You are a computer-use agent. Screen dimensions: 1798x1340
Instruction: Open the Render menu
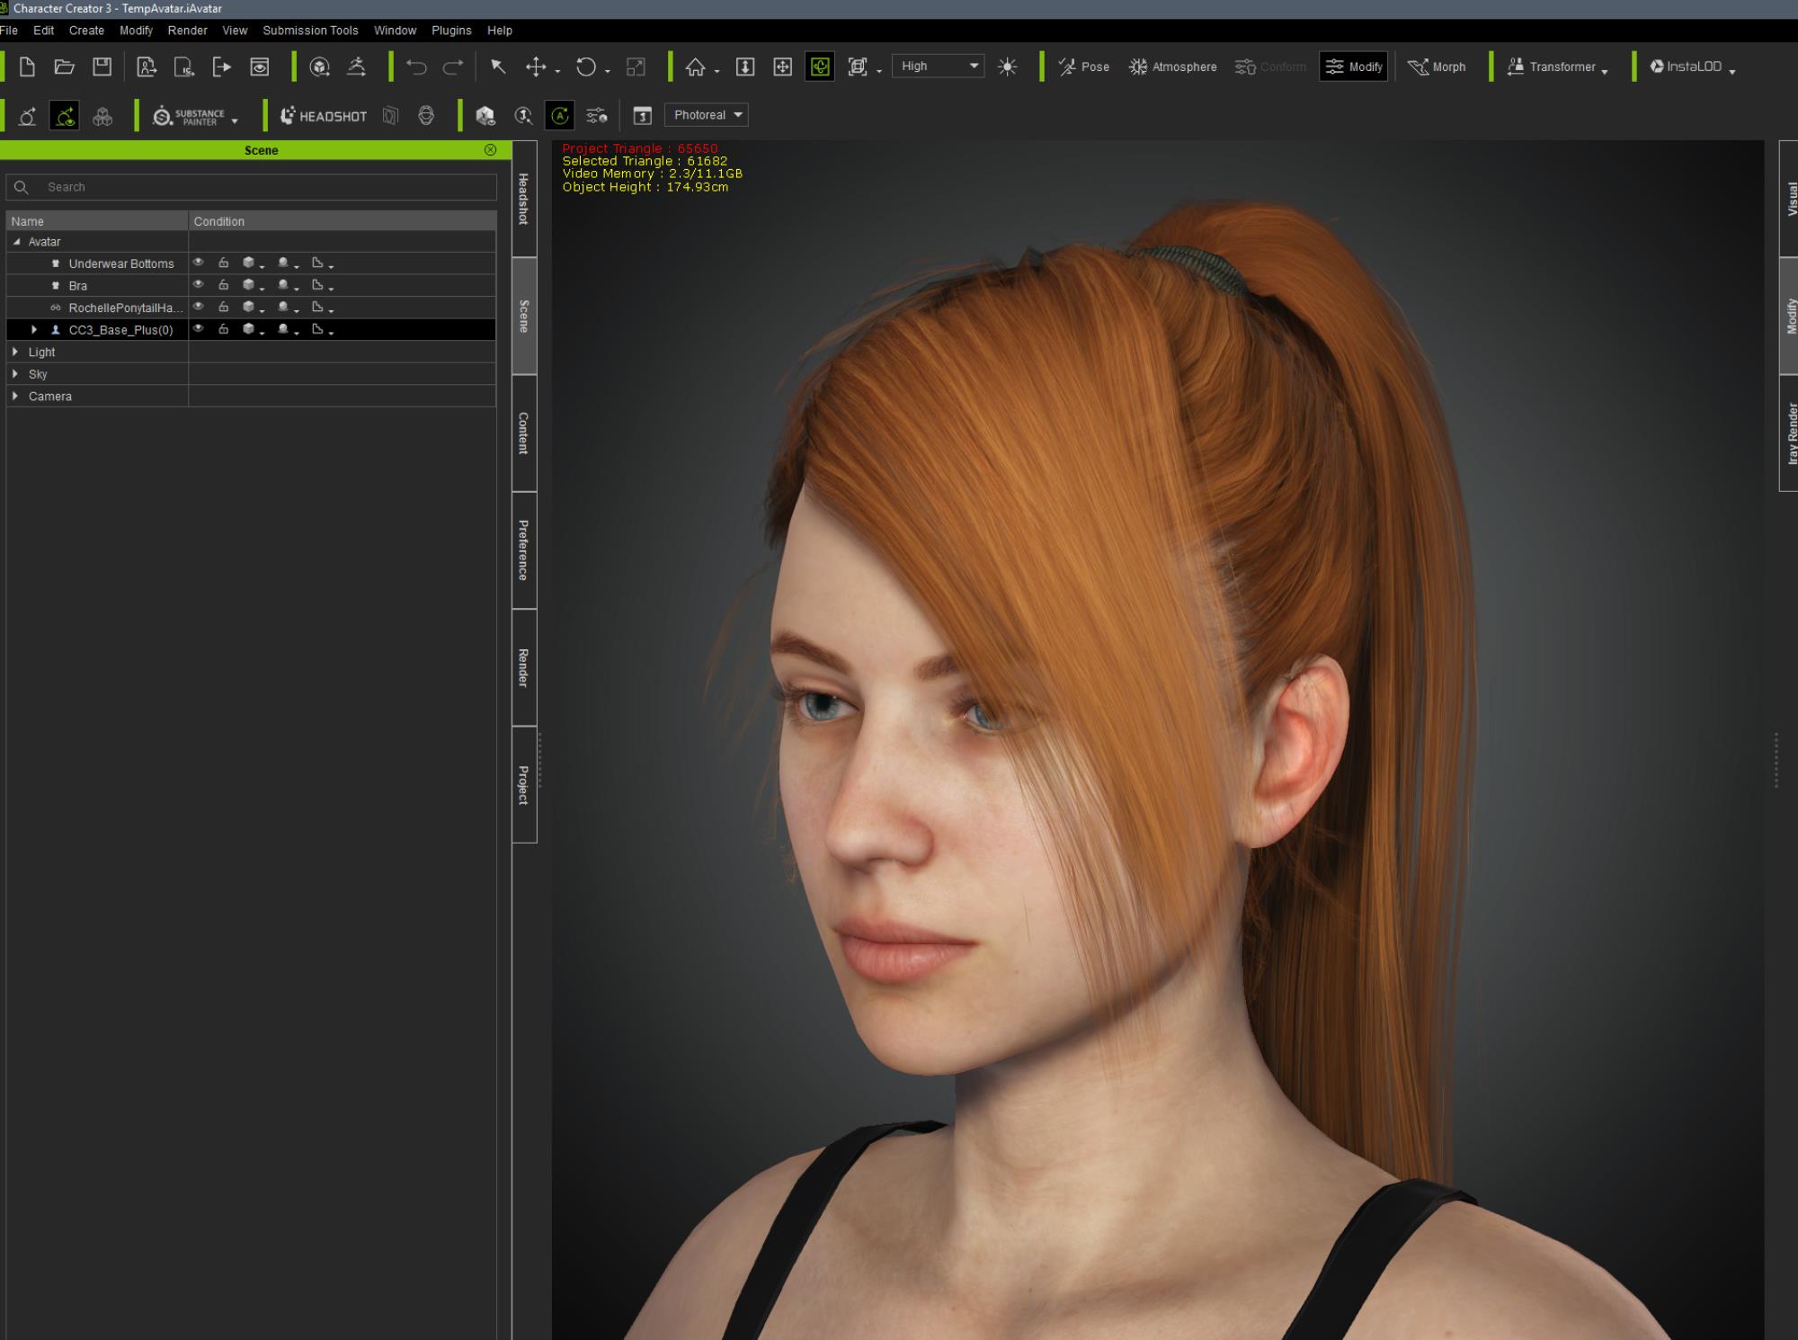187,30
